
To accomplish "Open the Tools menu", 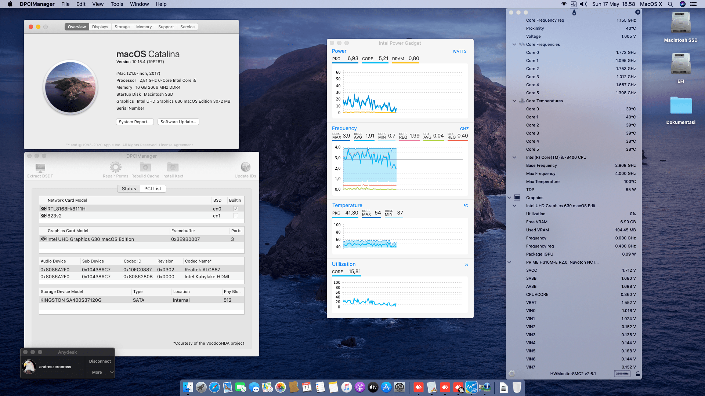I will pyautogui.click(x=116, y=4).
